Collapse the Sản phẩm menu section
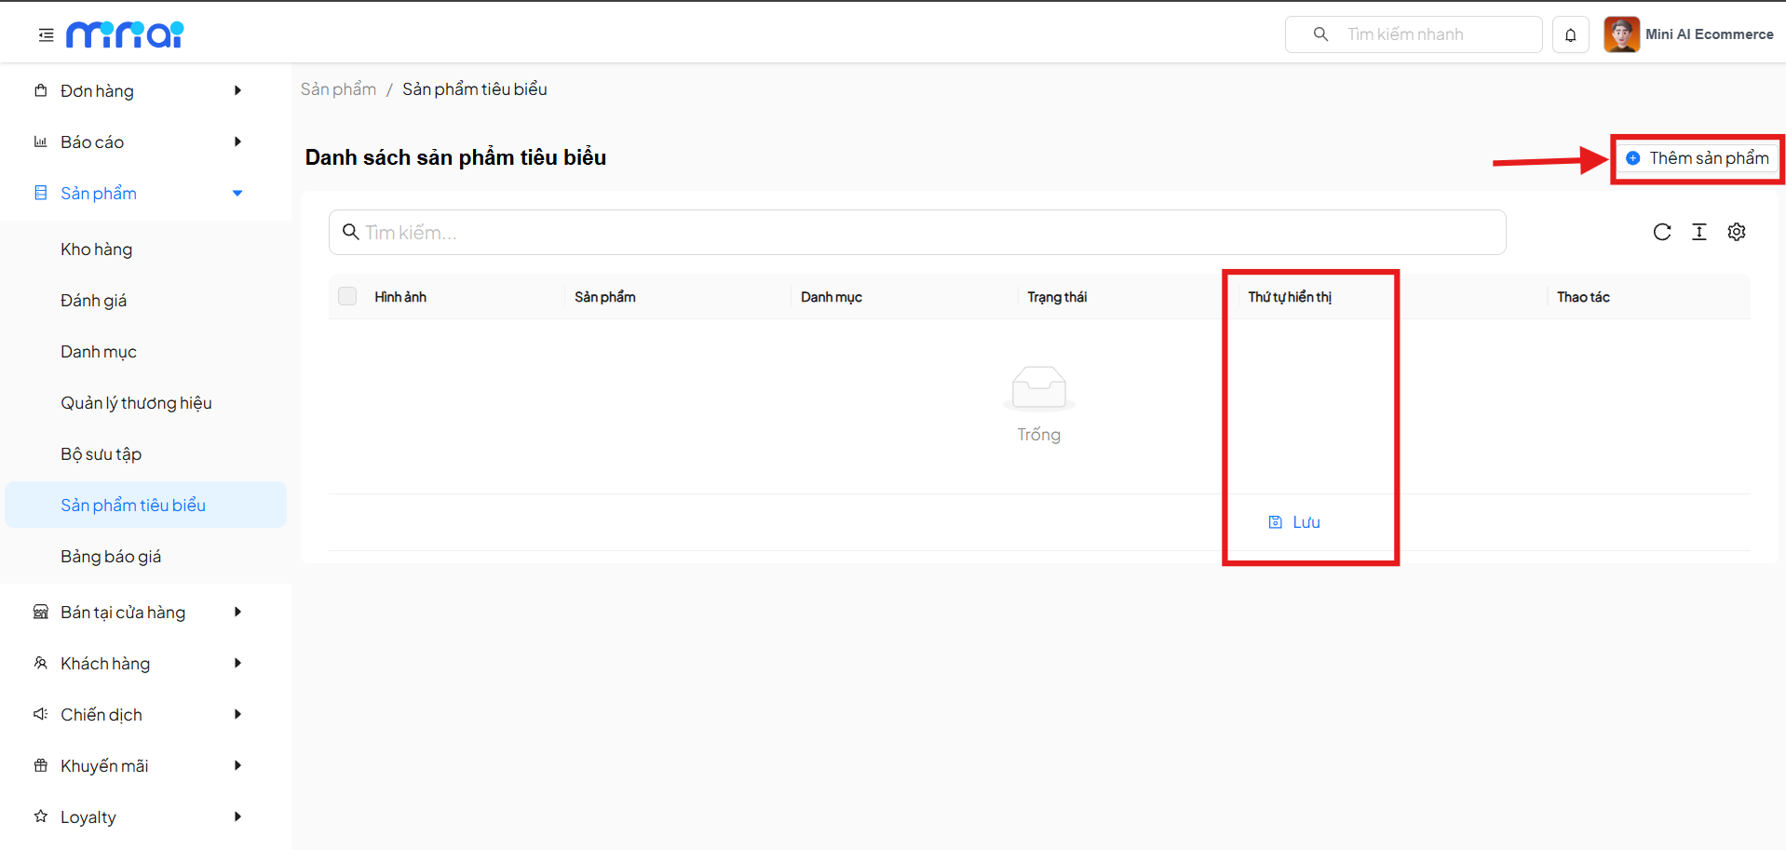The image size is (1786, 850). 237,194
